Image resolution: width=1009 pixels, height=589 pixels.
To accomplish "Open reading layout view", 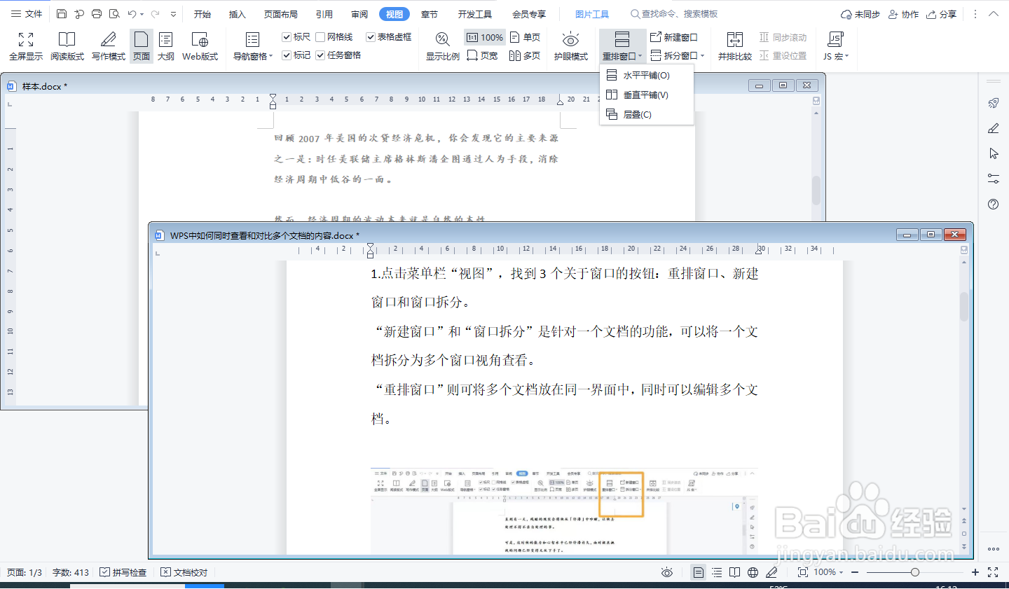I will click(67, 46).
